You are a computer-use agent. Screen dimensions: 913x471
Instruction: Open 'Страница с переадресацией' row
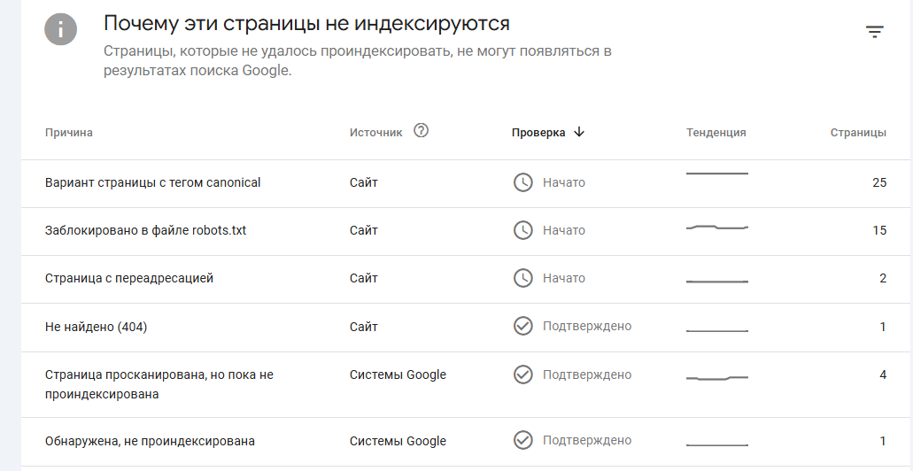pos(129,279)
